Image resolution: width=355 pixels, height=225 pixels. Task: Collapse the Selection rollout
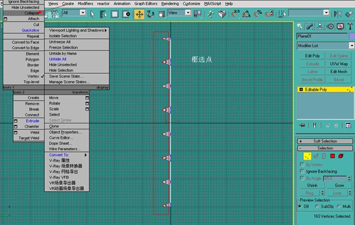tap(325, 148)
